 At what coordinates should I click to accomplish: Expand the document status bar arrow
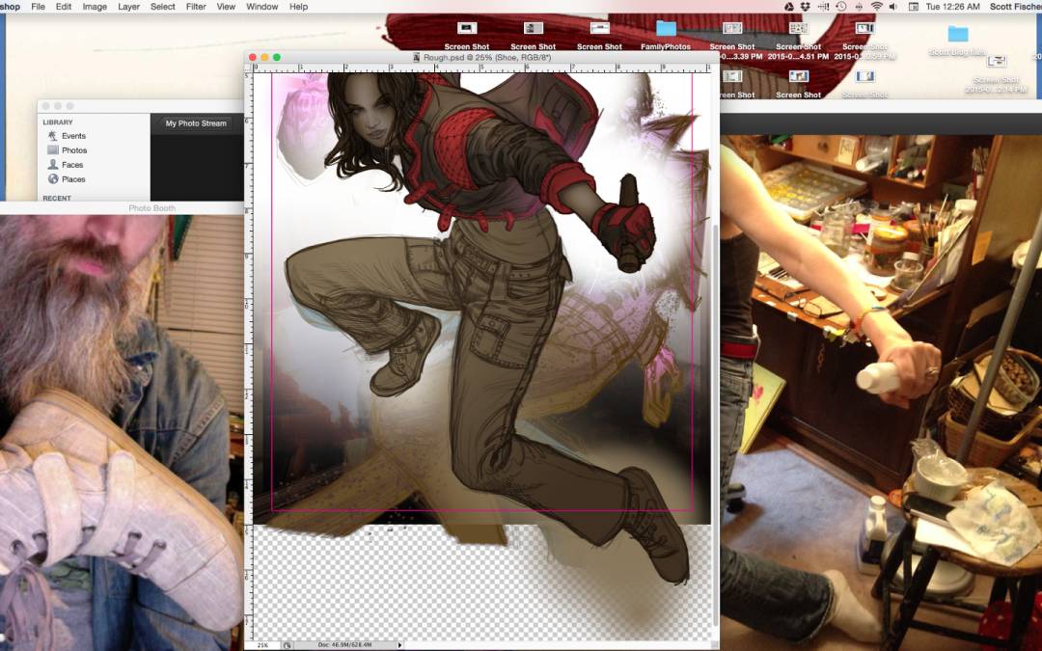pos(399,644)
